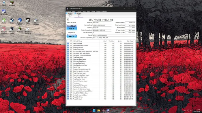The image size is (202, 113).
Task: Click the Atual column header
Action: 105,41
